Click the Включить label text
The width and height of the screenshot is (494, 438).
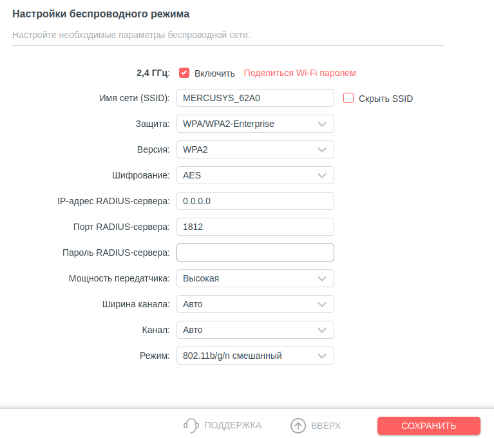pos(214,73)
